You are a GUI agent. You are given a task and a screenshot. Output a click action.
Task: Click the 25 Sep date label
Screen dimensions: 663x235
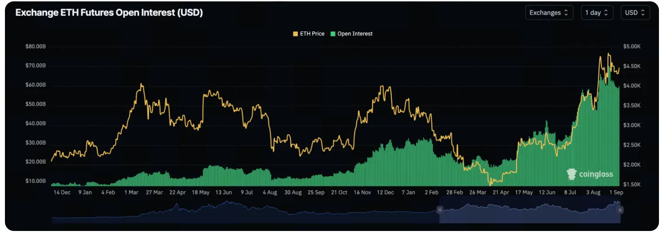[x=316, y=192]
